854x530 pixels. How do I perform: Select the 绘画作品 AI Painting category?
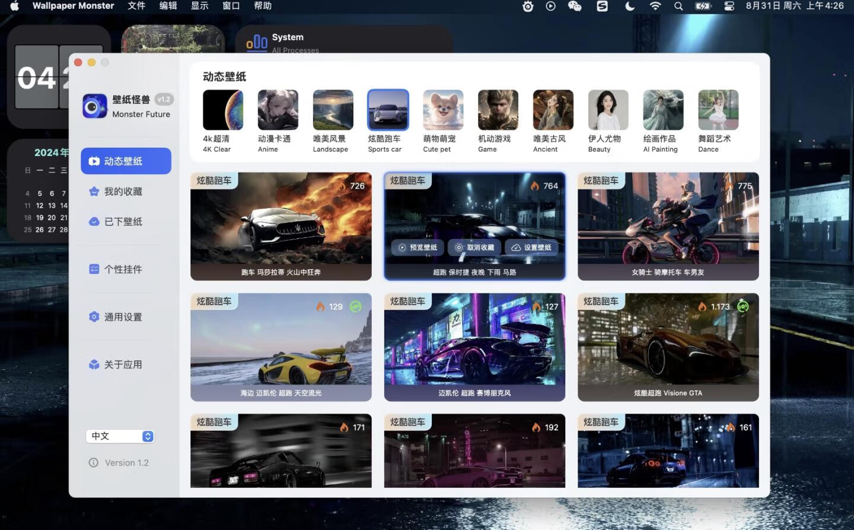[664, 110]
